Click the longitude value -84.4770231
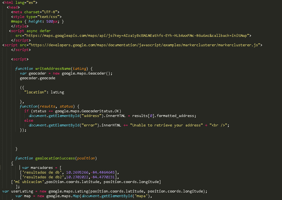This screenshot has height=200, width=282. click(103, 177)
